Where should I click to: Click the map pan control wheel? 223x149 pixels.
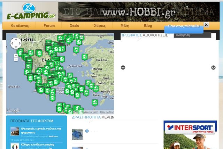16,43
